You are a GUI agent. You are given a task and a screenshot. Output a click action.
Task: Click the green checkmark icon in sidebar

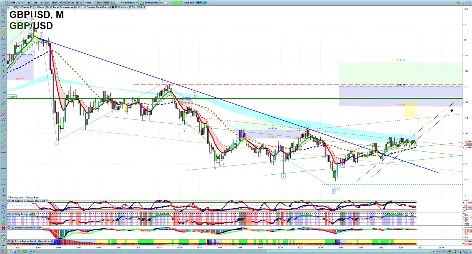pos(3,217)
